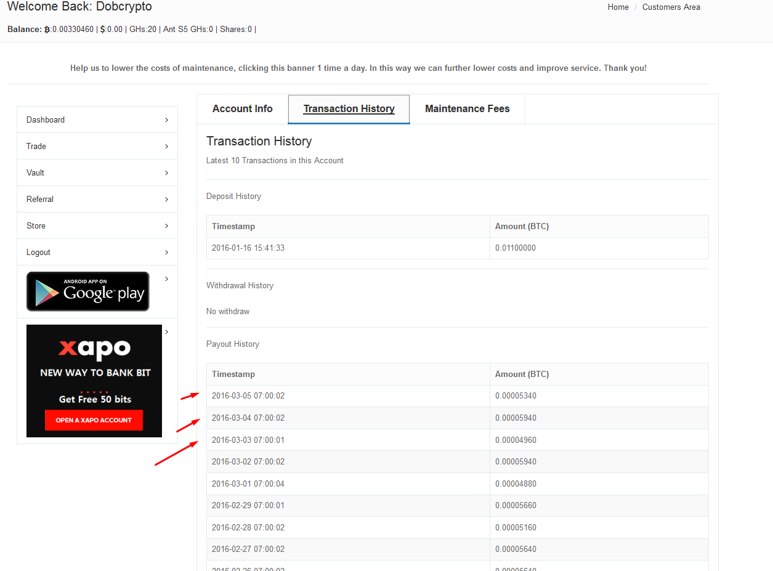Click the arrow next to the Xapo banner

(x=166, y=332)
